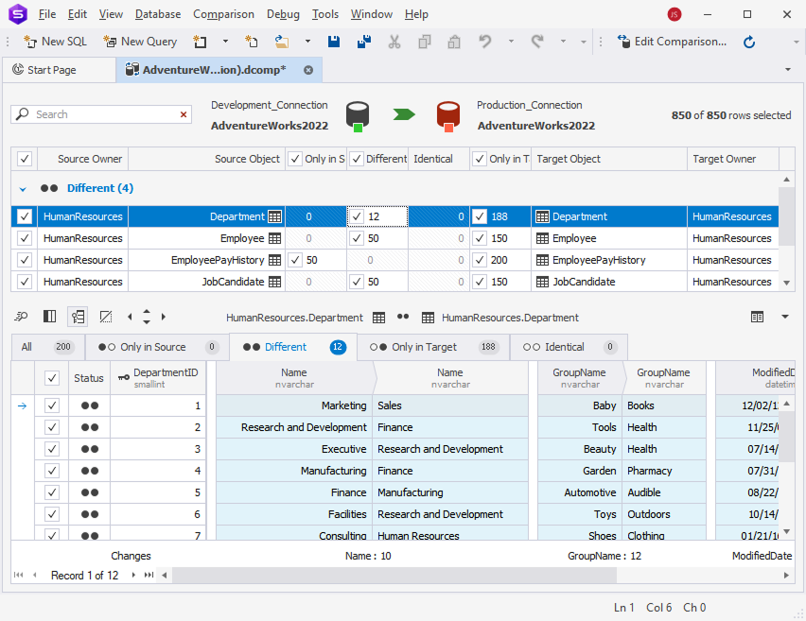Toggle the Only in Source checkbox for EmployeePayHistory
The image size is (806, 621).
[x=296, y=260]
